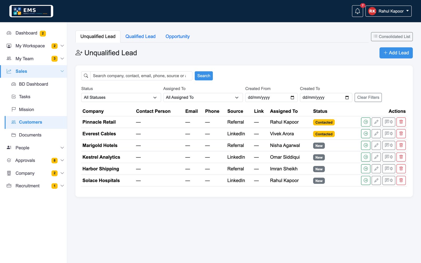Open the notifications bell

[x=357, y=11]
